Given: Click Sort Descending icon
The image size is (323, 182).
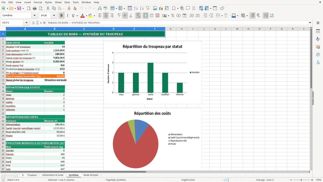Looking at the screenshot, I should click(142, 8).
